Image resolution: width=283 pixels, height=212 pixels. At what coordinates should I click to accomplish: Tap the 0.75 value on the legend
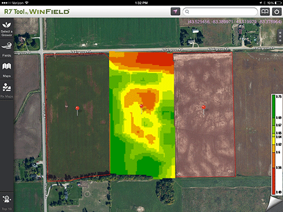(278, 97)
